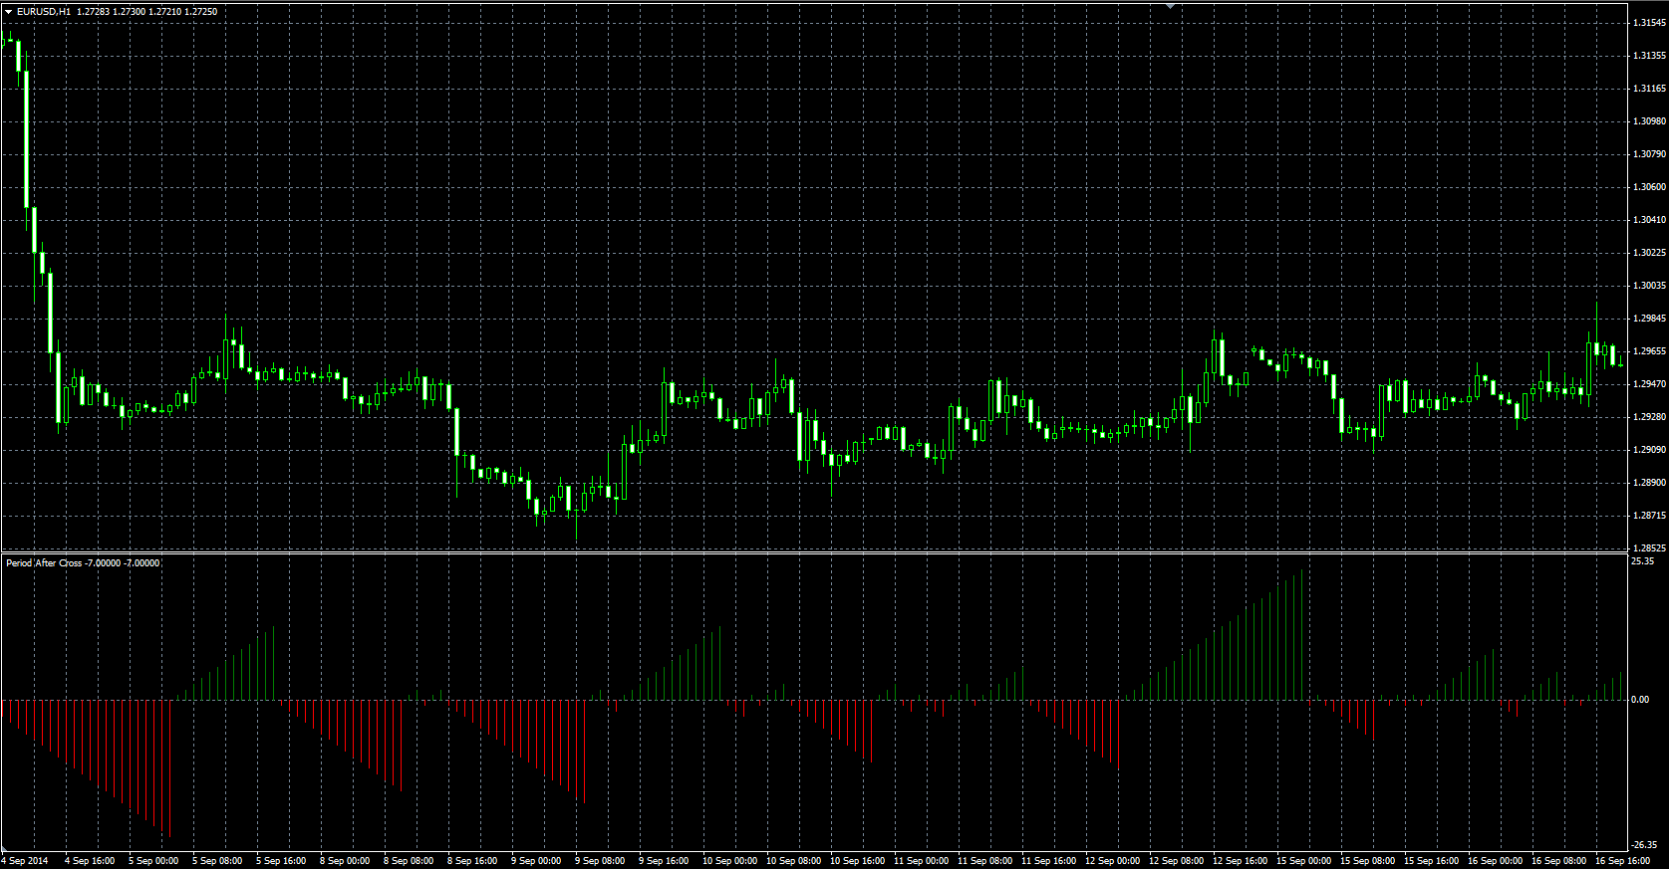Click the '11 Sep 00:00' time label
The height and width of the screenshot is (869, 1669).
click(920, 861)
